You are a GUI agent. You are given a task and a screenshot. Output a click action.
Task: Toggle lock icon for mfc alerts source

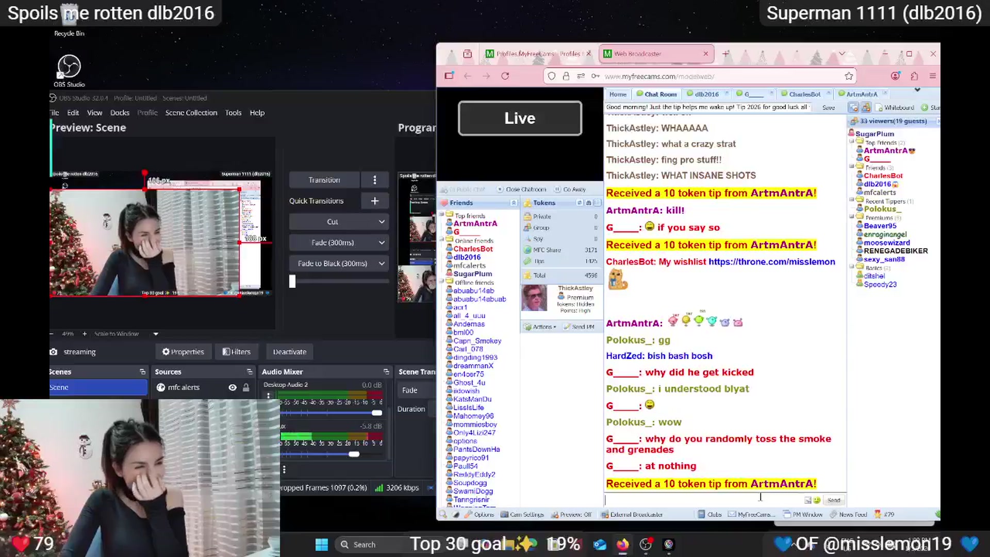pos(246,387)
